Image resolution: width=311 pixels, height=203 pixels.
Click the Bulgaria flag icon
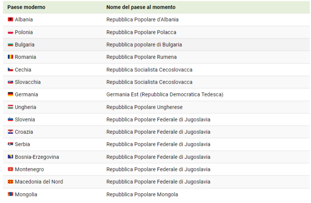10,45
